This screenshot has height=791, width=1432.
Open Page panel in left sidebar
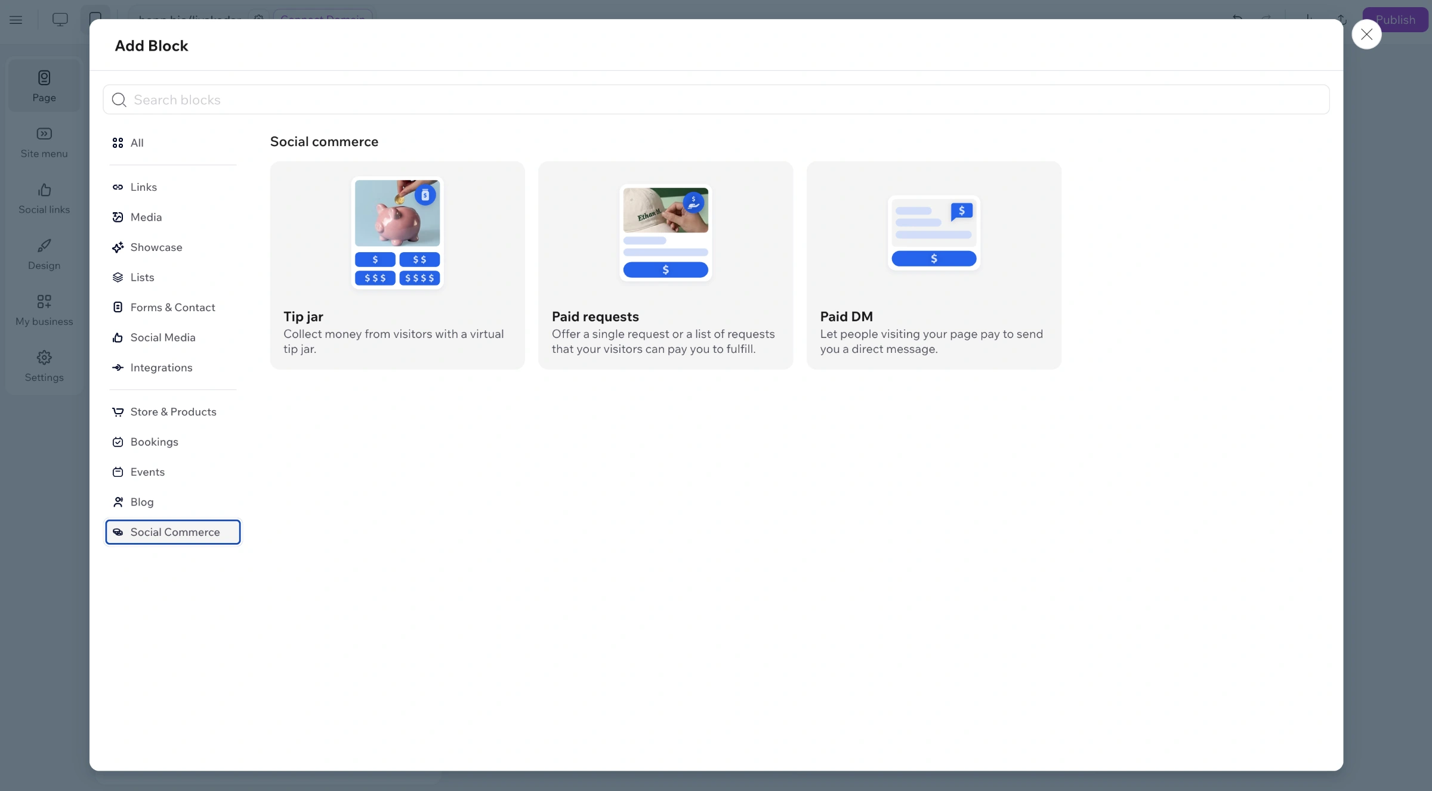click(44, 86)
